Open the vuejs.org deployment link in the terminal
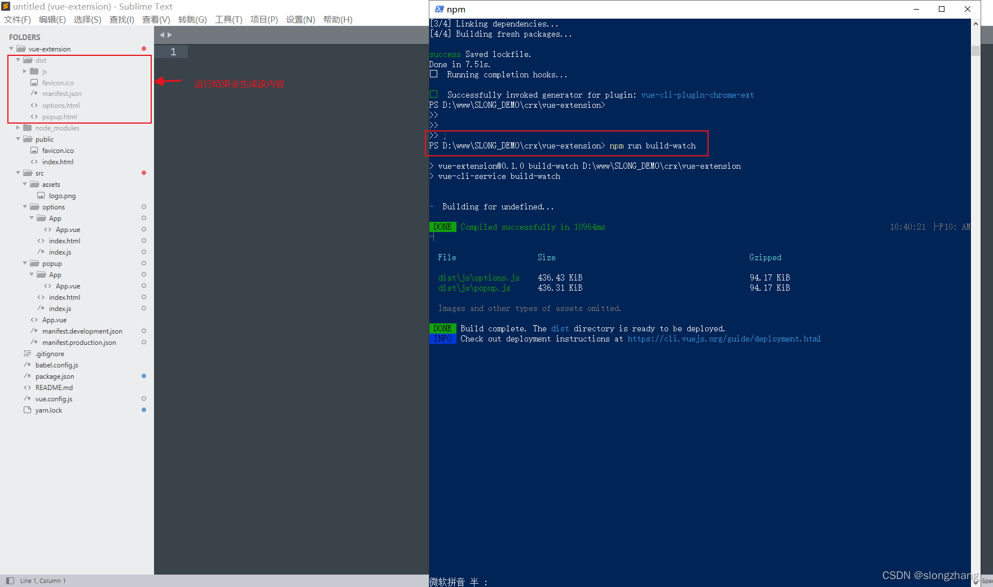Screen dimensions: 993x587 [724, 339]
